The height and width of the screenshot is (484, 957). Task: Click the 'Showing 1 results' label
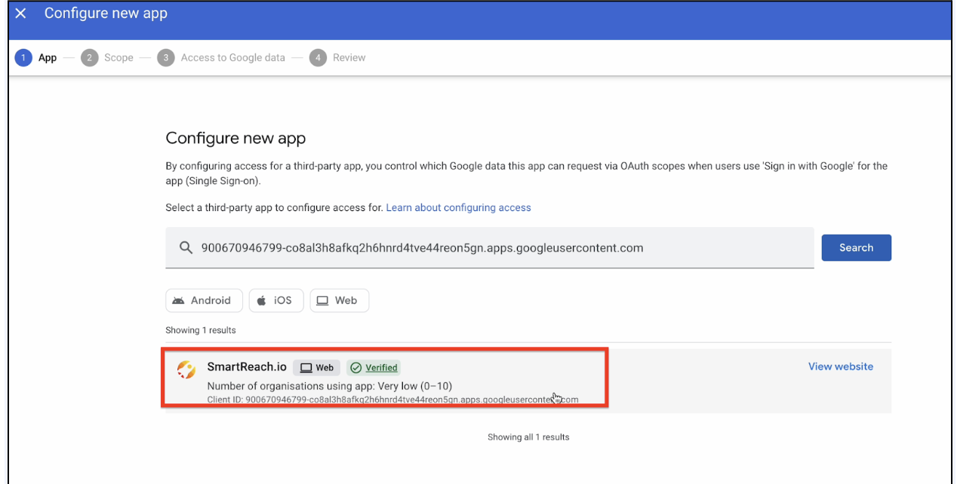point(201,330)
